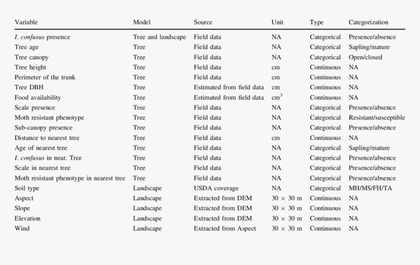
Task: Select the 'Elevation' row label
Action: (x=27, y=218)
